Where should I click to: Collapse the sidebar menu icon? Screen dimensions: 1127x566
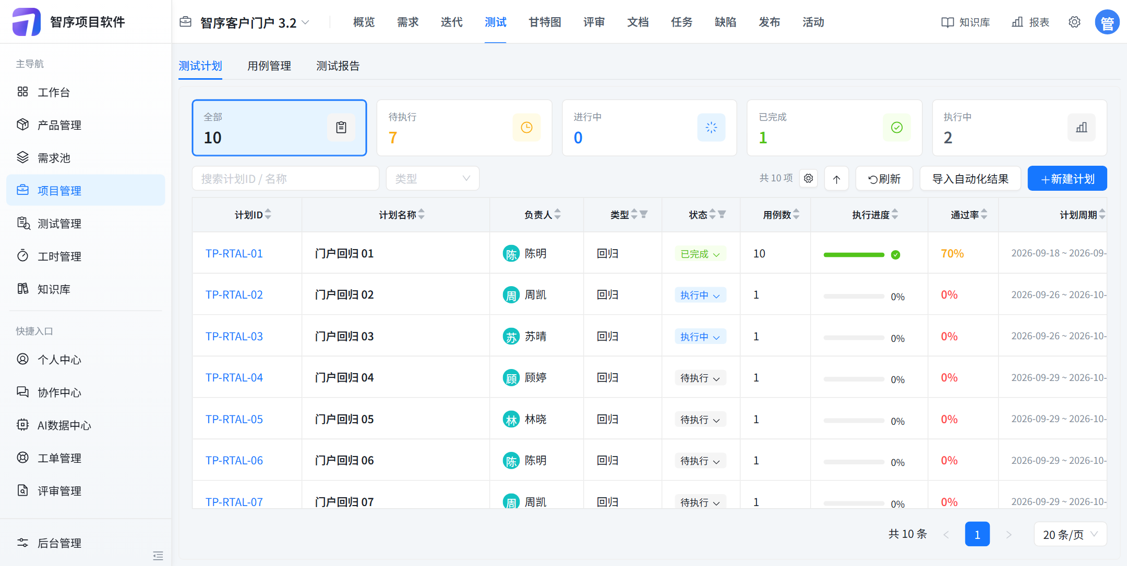pos(158,556)
